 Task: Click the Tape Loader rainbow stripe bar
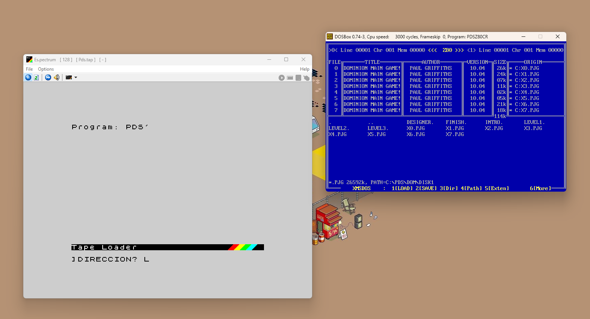pos(168,247)
